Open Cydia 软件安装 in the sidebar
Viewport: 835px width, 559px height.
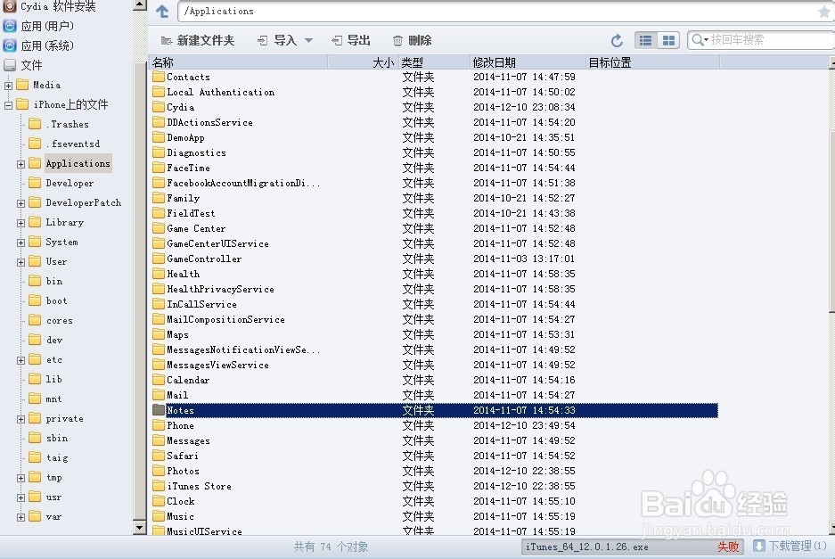tap(50, 6)
